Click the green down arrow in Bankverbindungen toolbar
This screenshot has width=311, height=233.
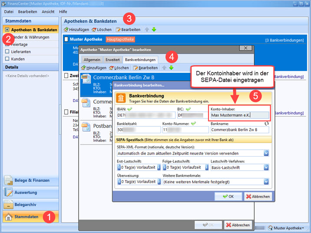(x=171, y=68)
